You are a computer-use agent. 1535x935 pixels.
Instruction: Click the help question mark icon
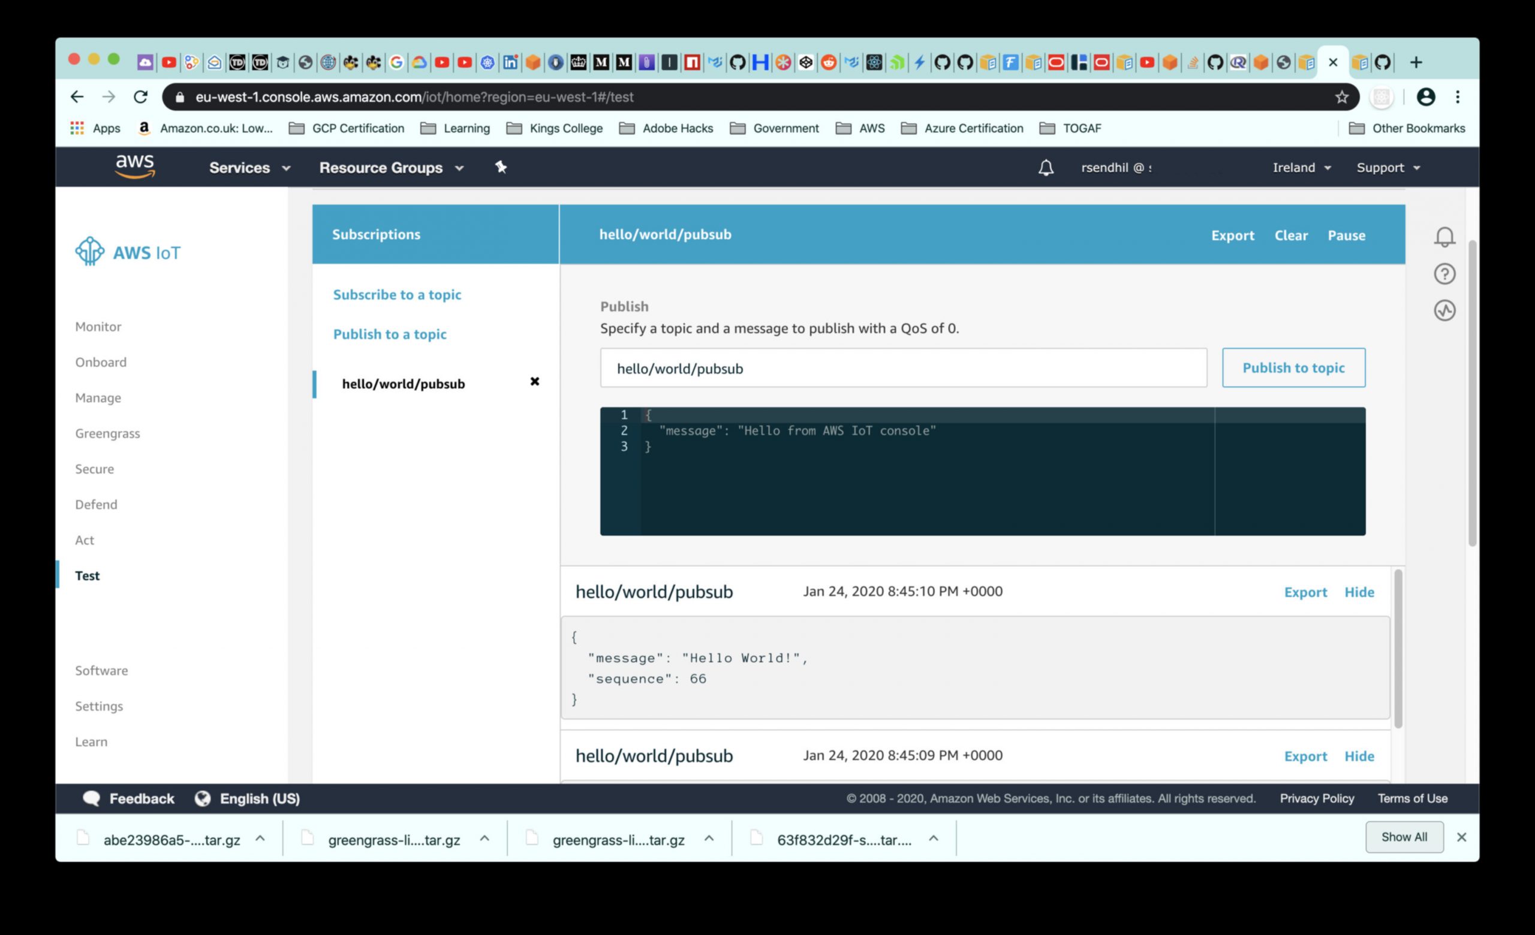[x=1444, y=274]
